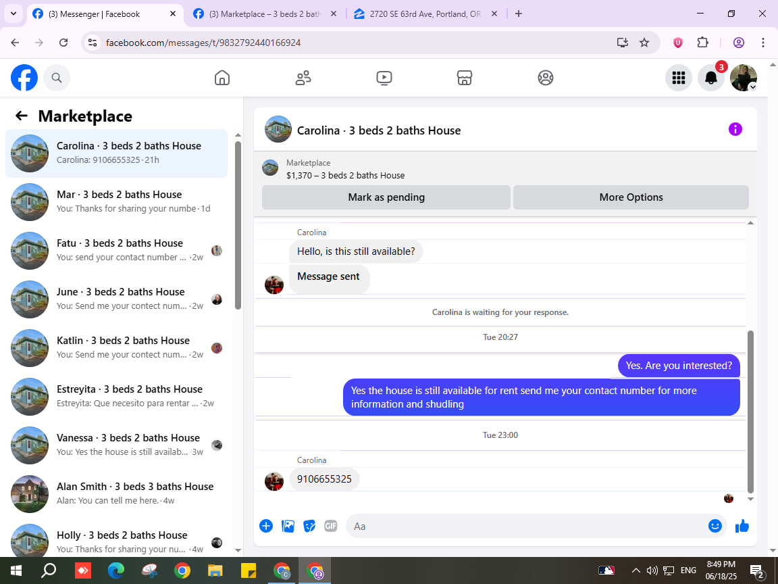Open Estreyita · 3 beds 2 baths House chat
Screen dimensions: 778x584
116,396
